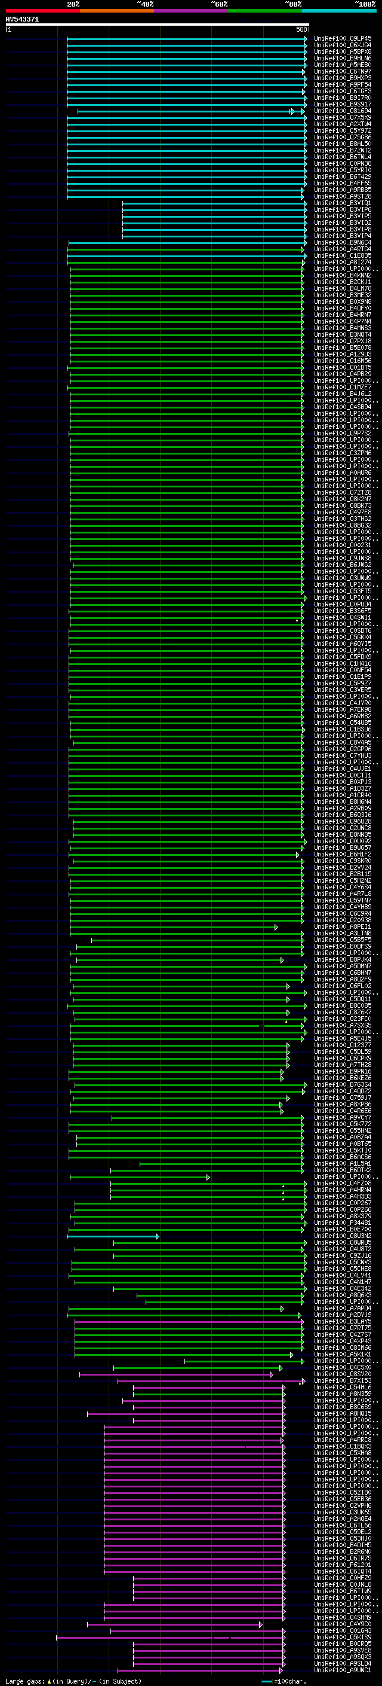Viewport: 382px width, 1686px height.
Task: Select label UniRef100_Q5B5F5
Action: pyautogui.click(x=343, y=941)
